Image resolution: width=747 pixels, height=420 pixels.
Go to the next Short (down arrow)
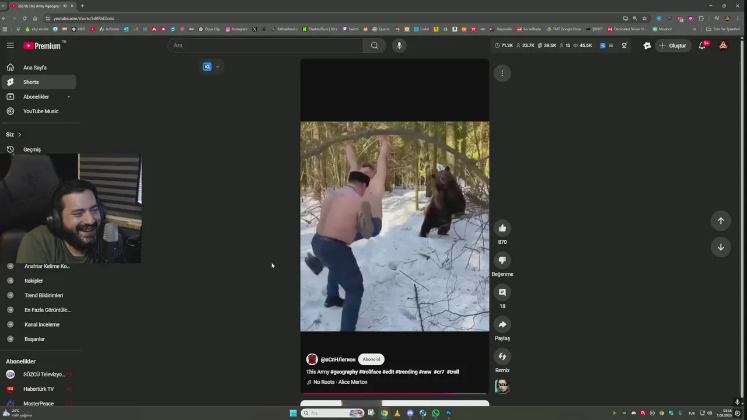click(x=721, y=247)
